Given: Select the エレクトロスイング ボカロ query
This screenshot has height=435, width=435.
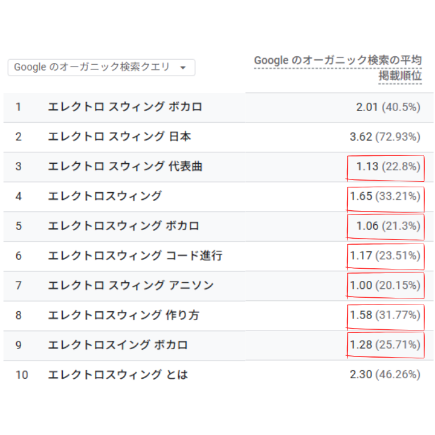Looking at the screenshot, I should click(x=118, y=345).
